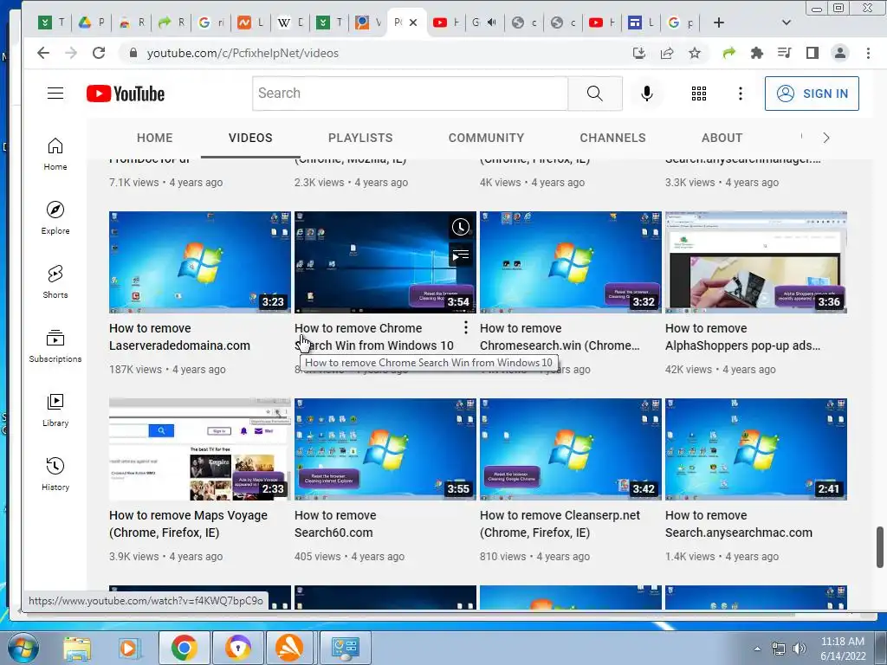Image resolution: width=887 pixels, height=665 pixels.
Task: Open Chrome profile avatar icon
Action: [x=840, y=53]
